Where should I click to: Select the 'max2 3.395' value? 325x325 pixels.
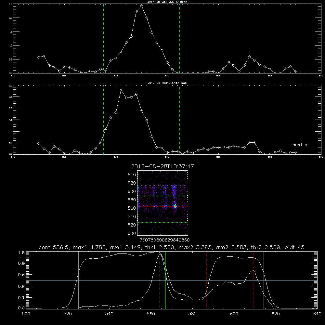pyautogui.click(x=195, y=247)
